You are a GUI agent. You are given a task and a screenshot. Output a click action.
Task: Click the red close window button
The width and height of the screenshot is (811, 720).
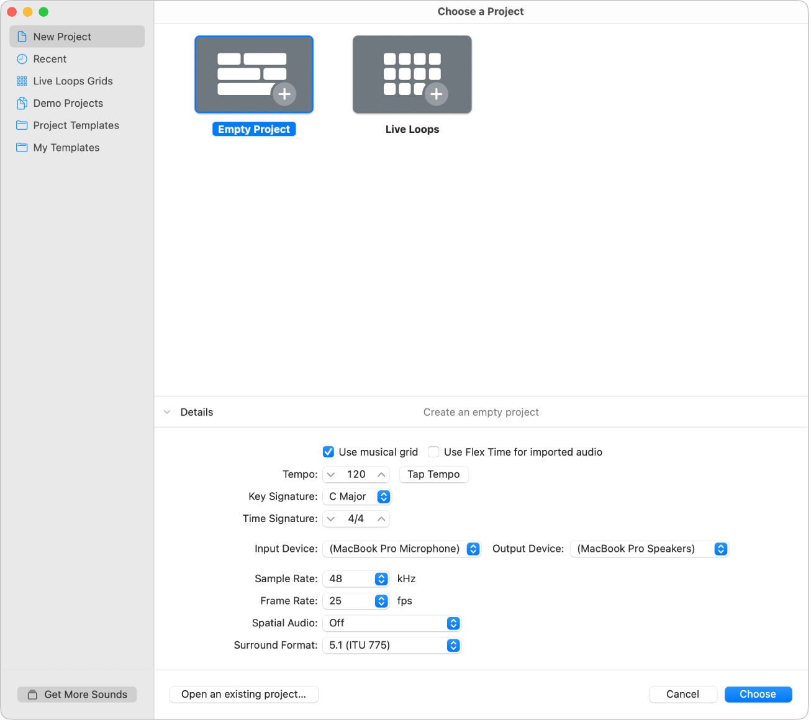click(x=12, y=12)
